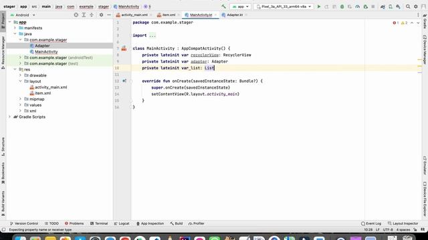428x240 pixels.
Task: Open Search Everywhere magnifier icon
Action: click(408, 7)
